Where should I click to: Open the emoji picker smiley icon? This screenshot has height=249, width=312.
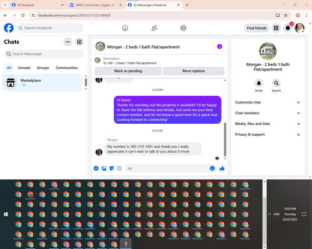tap(212, 168)
